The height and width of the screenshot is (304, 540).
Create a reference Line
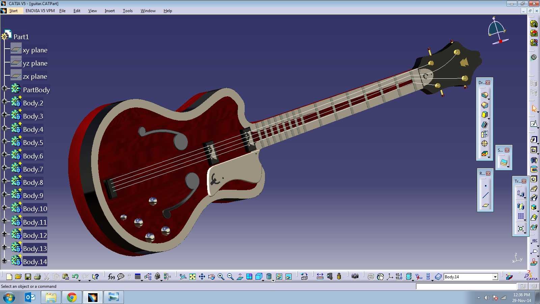[485, 195]
